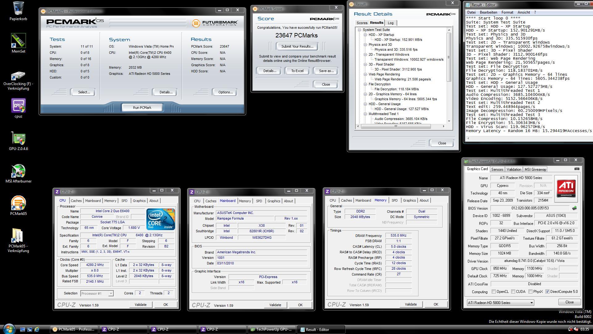
Task: Click Show Desktop quick launch icon
Action: point(23,329)
